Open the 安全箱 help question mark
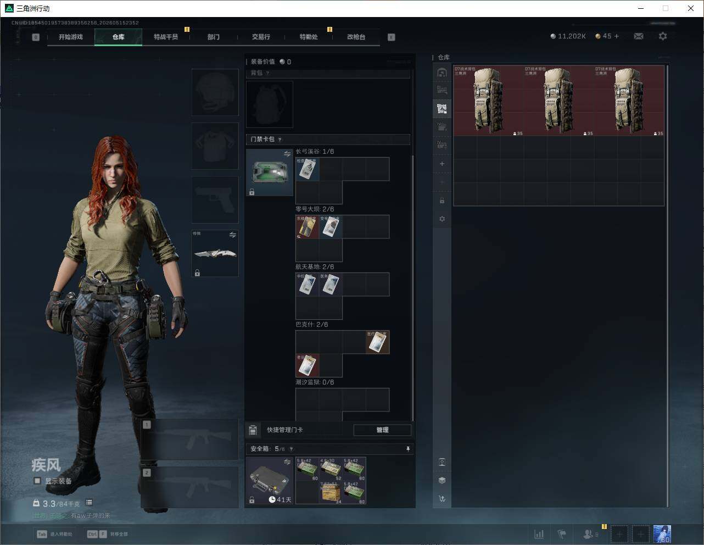Screen dimensions: 704x545 point(291,449)
